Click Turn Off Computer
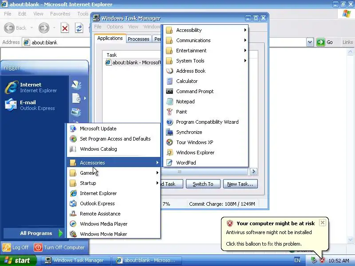Image resolution: width=355 pixels, height=266 pixels. [59, 247]
